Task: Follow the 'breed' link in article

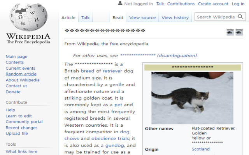Action: click(x=88, y=71)
